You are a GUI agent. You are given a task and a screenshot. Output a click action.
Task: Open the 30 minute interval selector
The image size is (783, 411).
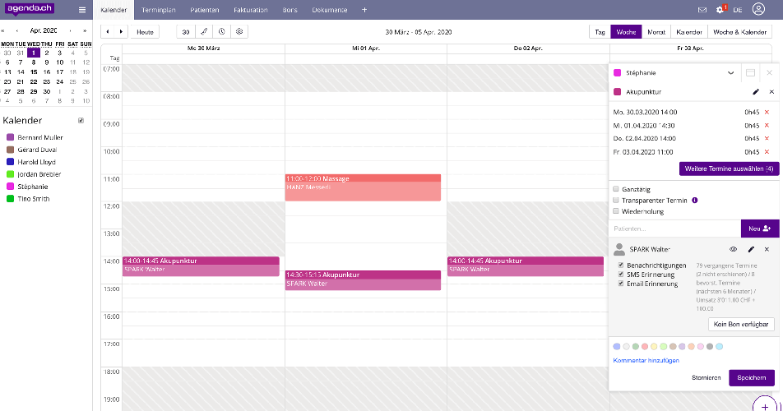pyautogui.click(x=186, y=31)
